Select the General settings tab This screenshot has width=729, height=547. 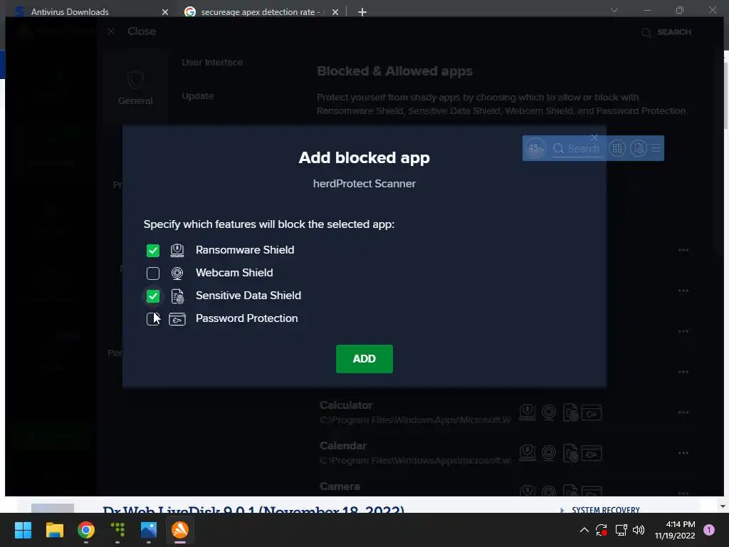pyautogui.click(x=135, y=88)
